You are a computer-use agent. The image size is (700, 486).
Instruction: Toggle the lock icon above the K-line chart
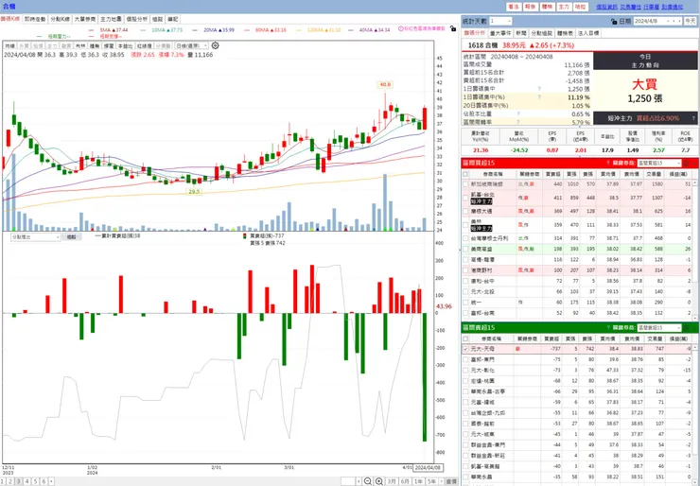click(x=453, y=29)
